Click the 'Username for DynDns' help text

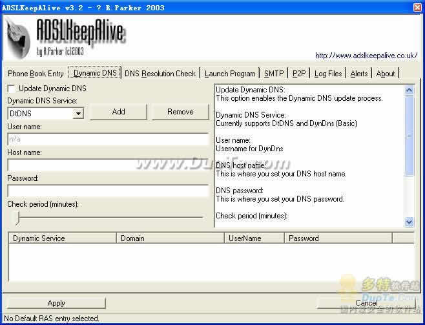[249, 149]
